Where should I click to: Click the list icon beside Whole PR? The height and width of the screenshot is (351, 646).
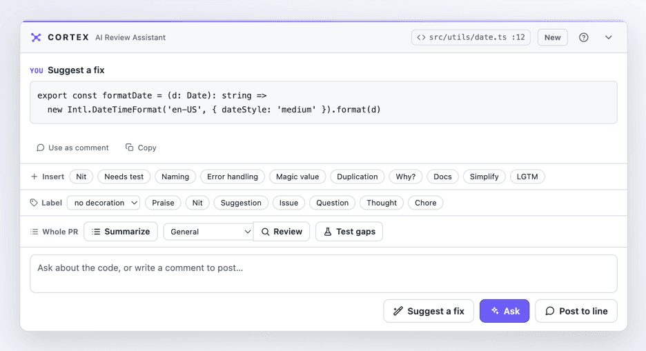click(35, 232)
